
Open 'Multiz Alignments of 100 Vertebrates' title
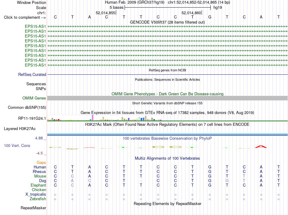pyautogui.click(x=167, y=158)
